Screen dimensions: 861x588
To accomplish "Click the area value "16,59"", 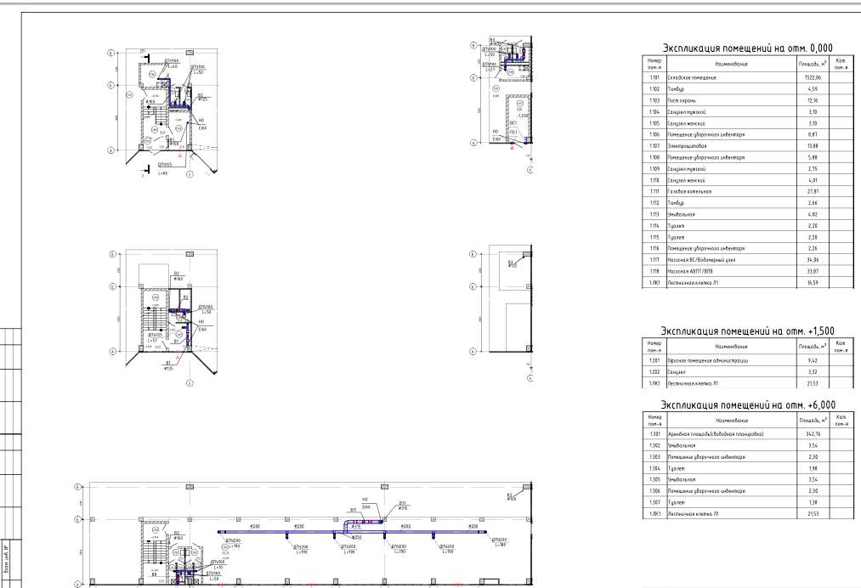I will click(813, 283).
